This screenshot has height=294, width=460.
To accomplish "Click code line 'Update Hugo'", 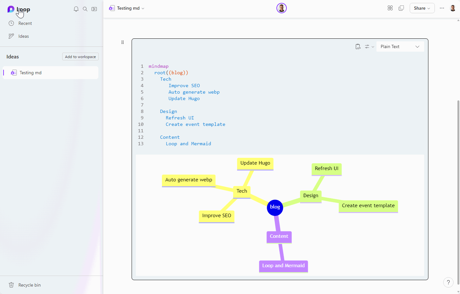I will click(x=184, y=98).
